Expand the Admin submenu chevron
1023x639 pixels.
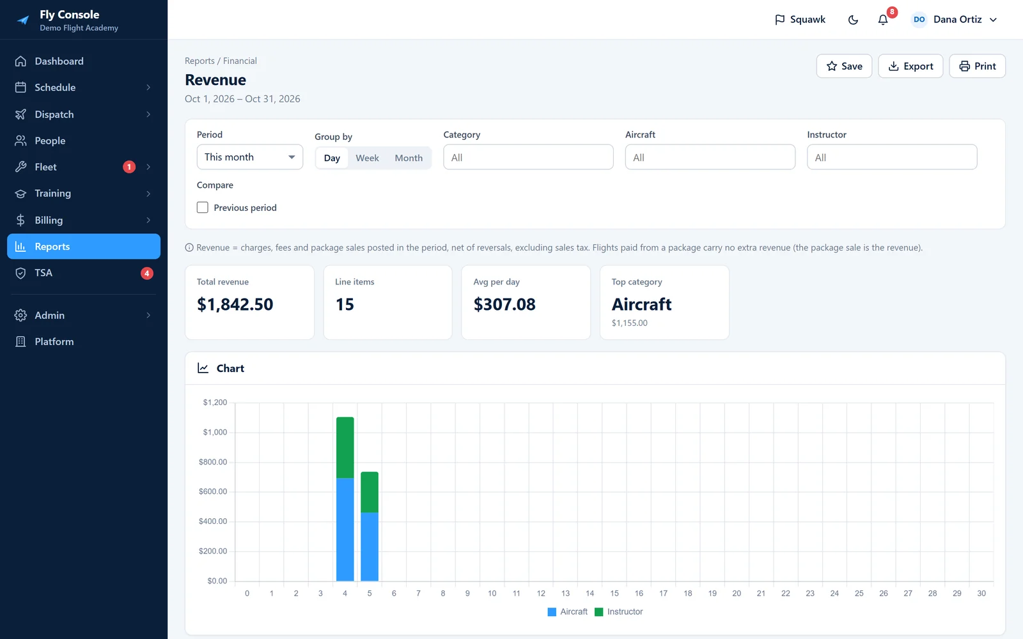click(x=148, y=315)
